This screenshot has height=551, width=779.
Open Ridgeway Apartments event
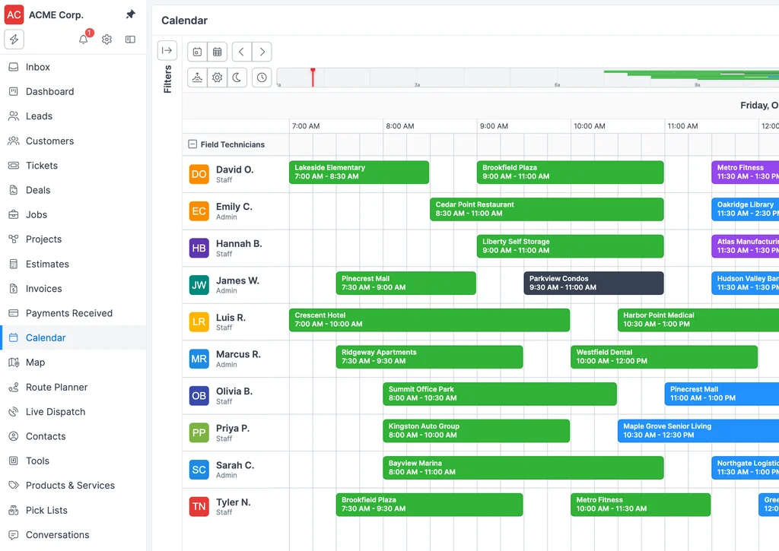[429, 357]
